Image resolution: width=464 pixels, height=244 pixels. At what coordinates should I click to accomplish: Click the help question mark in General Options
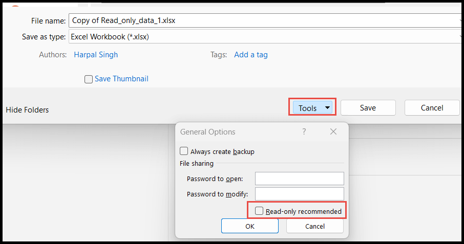pos(304,131)
